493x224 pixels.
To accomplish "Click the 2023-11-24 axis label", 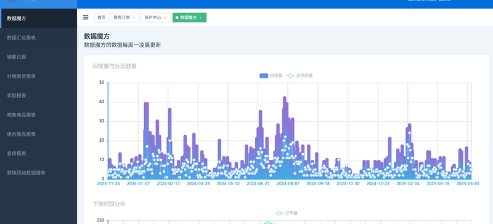I will 108,184.
